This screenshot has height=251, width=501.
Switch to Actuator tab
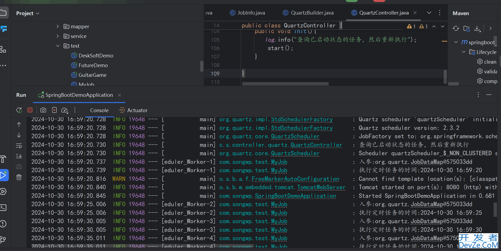(133, 110)
